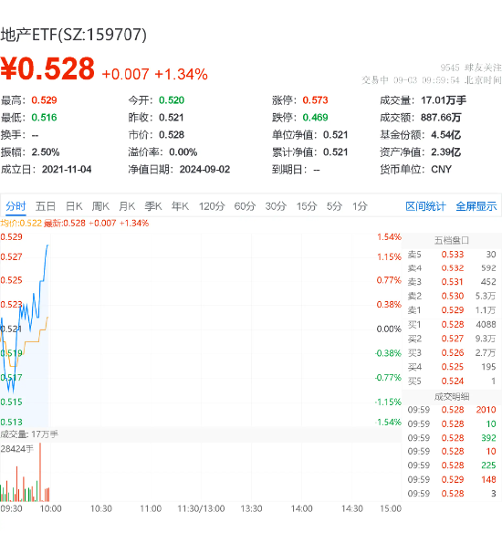502x533 pixels.
Task: Select the 120分 interval tab
Action: coord(212,206)
